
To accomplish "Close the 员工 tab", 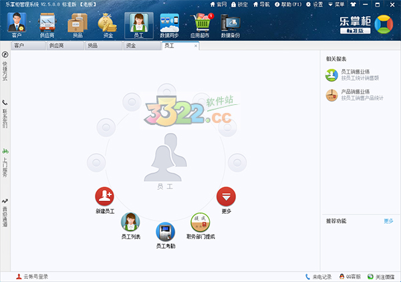I will [196, 45].
